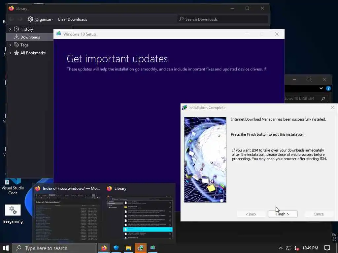Click the IDM globe installer image
Image resolution: width=338 pixels, height=253 pixels.
(x=205, y=160)
